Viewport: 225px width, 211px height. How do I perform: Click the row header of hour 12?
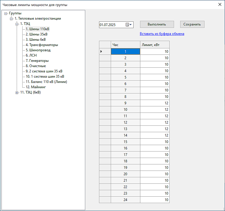pos(105,122)
